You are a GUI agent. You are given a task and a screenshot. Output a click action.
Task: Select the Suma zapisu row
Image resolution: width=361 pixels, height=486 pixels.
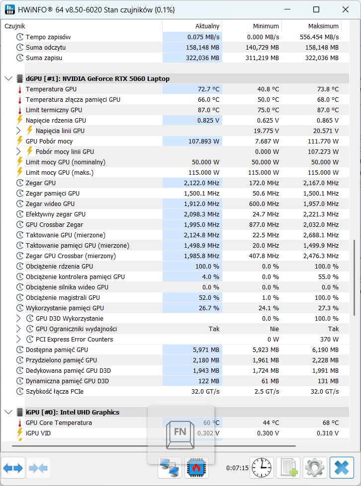182,58
